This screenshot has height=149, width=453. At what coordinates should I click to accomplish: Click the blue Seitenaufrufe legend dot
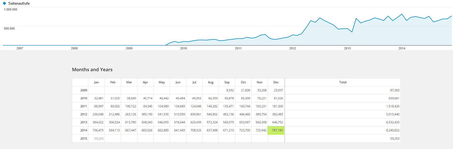click(4, 3)
